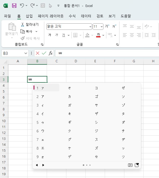The width and height of the screenshot is (159, 178).
Task: Switch to the 삽입 tab
Action: (29, 16)
